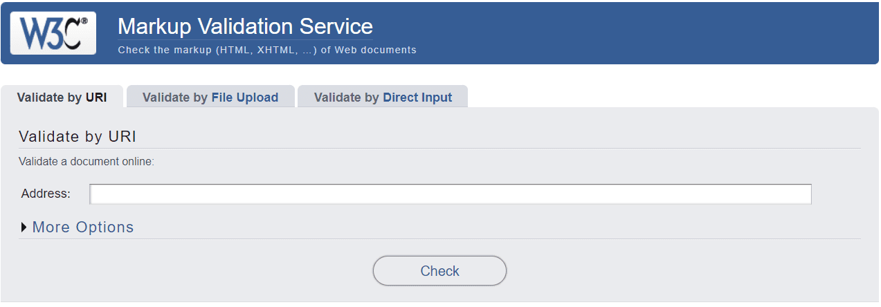Screen dimensions: 881x307
Task: Switch to Validate by File Upload tab
Action: [x=210, y=97]
